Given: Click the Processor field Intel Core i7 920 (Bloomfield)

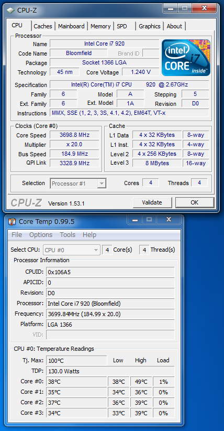Looking at the screenshot, I should (110, 304).
